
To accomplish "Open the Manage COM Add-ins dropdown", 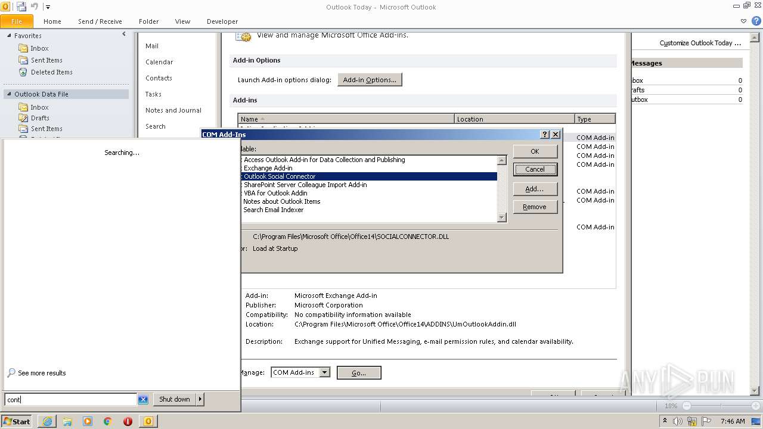I will tap(324, 372).
